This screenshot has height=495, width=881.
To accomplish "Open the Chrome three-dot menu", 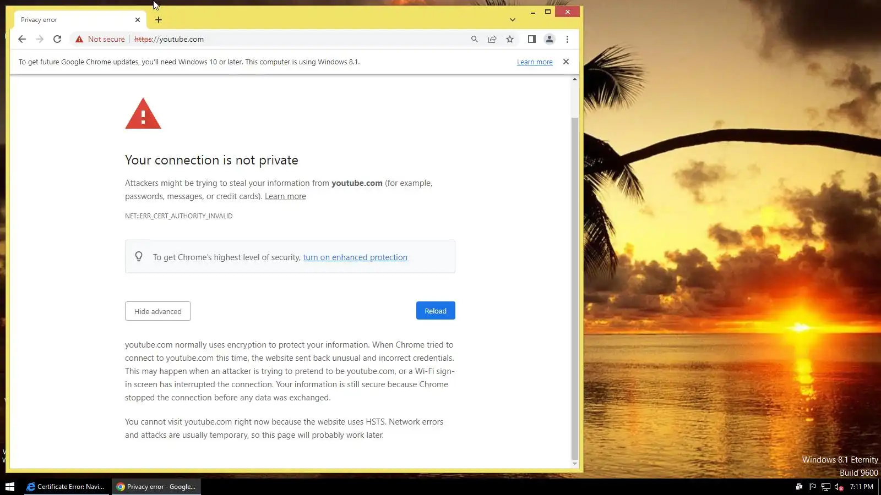I will 567,39.
